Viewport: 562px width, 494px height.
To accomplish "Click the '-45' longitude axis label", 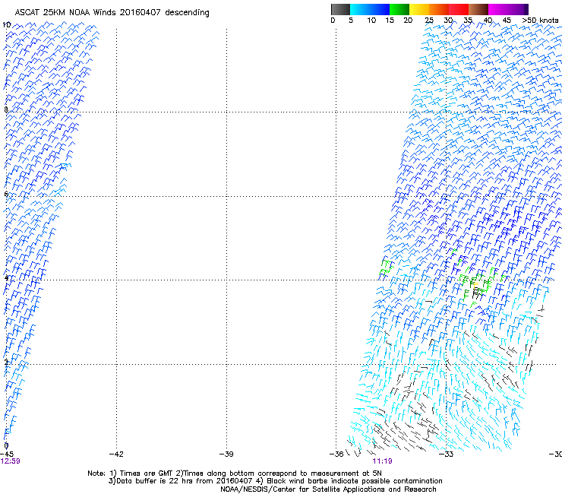I will pos(7,454).
